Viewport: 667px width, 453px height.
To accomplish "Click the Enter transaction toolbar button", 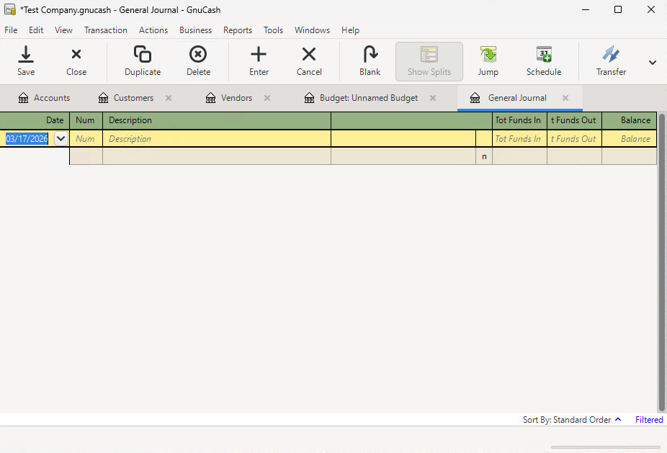I will coord(259,60).
